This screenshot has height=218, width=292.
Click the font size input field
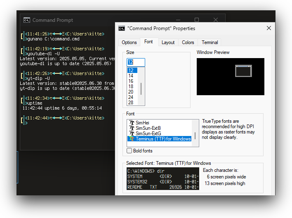(136, 62)
